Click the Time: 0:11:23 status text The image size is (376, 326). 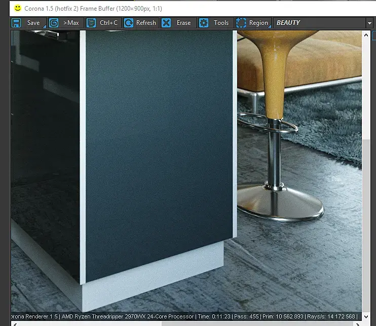point(214,317)
